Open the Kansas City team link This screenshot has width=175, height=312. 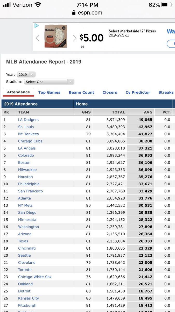(x=29, y=298)
